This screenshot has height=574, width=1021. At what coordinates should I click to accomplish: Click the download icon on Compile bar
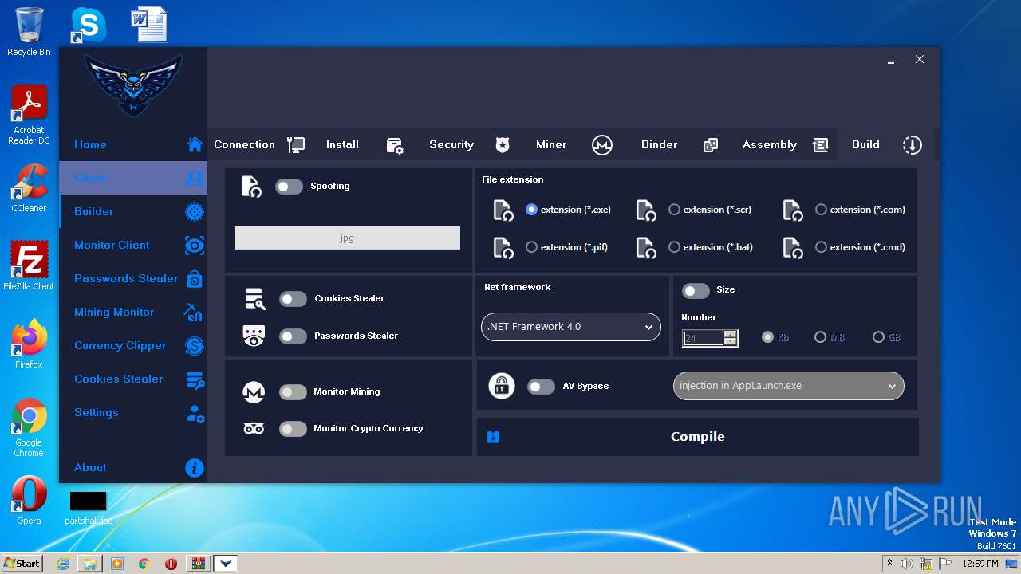[x=493, y=437]
